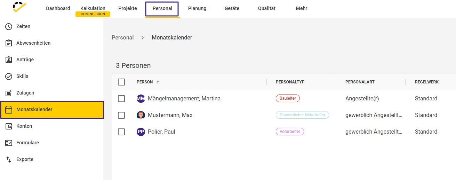The height and width of the screenshot is (180, 456).
Task: Click the Personal breadcrumb link
Action: tap(122, 37)
